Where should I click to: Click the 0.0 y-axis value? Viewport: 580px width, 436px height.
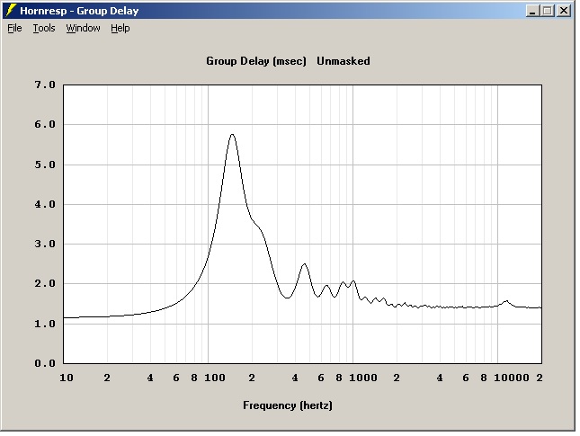45,363
